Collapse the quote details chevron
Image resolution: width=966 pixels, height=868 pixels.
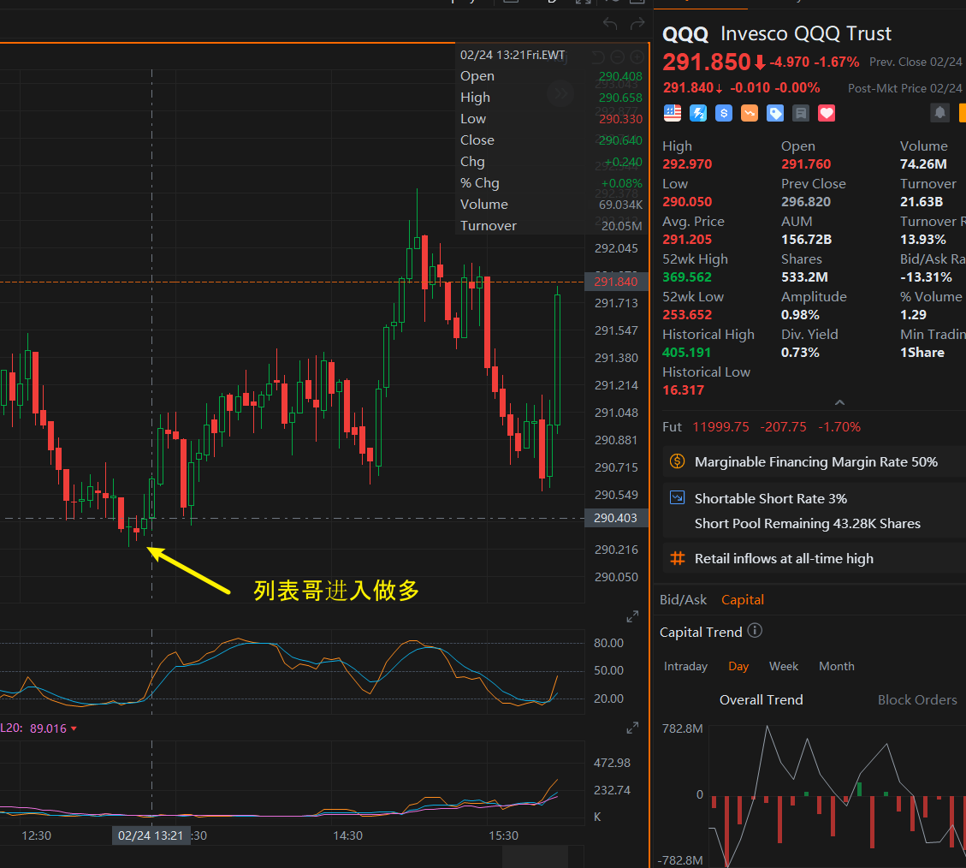839,402
